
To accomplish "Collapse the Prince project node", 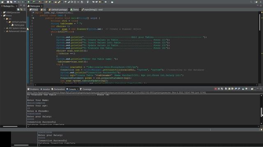I will (x=2, y=16).
